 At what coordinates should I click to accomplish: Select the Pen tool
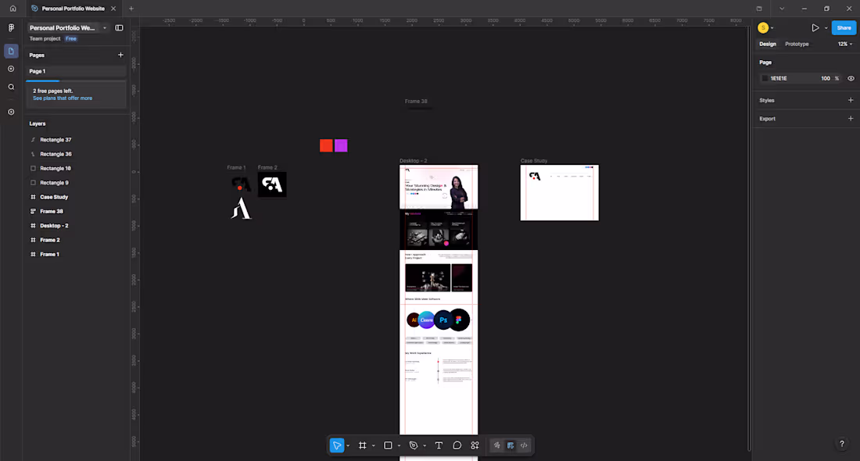(x=414, y=445)
